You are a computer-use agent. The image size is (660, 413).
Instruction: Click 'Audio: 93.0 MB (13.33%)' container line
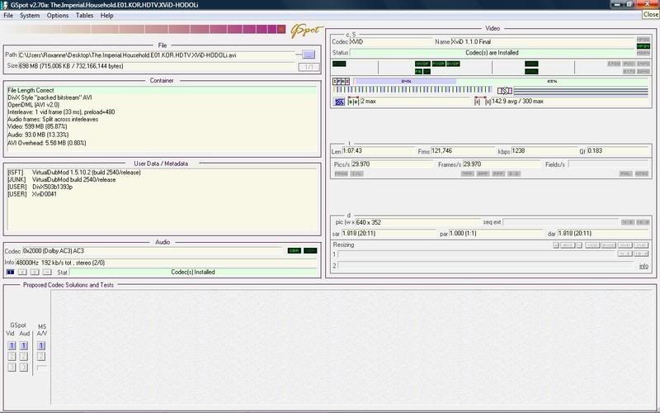tap(38, 135)
